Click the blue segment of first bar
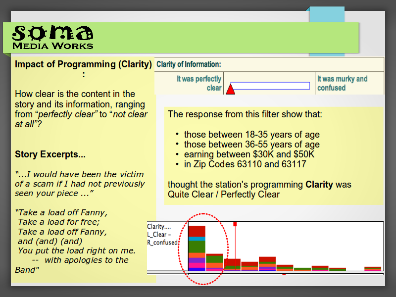Image resolution: width=396 pixels, height=297 pixels. point(197,239)
